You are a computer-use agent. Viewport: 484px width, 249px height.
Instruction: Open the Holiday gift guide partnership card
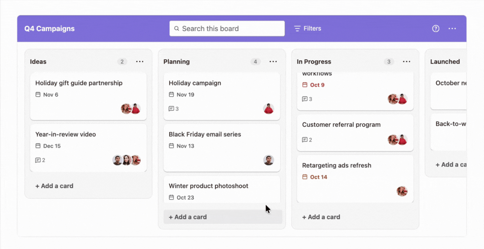[x=88, y=96]
